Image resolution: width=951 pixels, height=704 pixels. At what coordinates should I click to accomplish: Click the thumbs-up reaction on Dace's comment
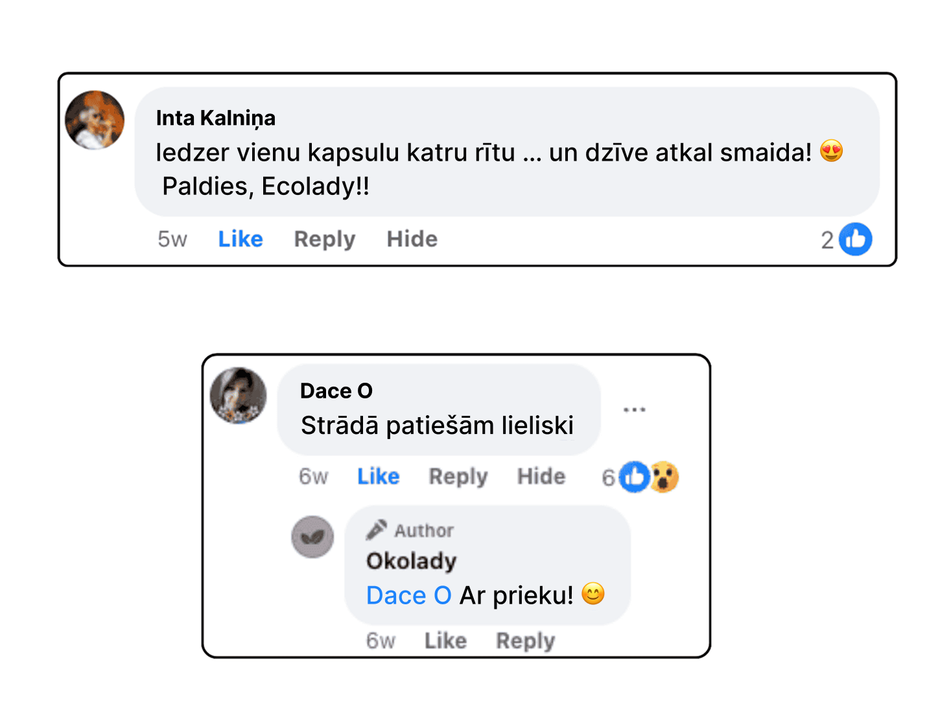(634, 477)
